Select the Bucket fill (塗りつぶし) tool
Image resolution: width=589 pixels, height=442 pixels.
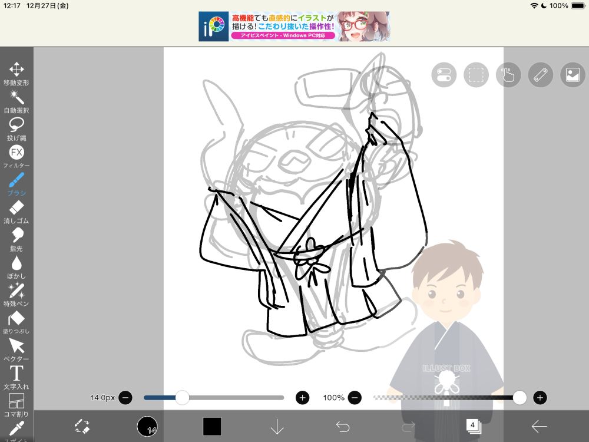(x=16, y=322)
